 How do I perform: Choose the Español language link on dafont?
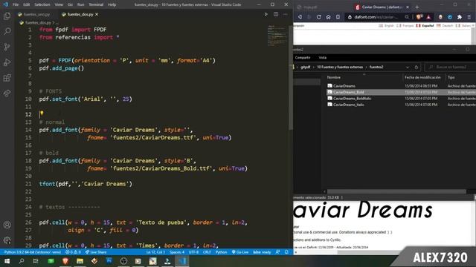click(425, 26)
